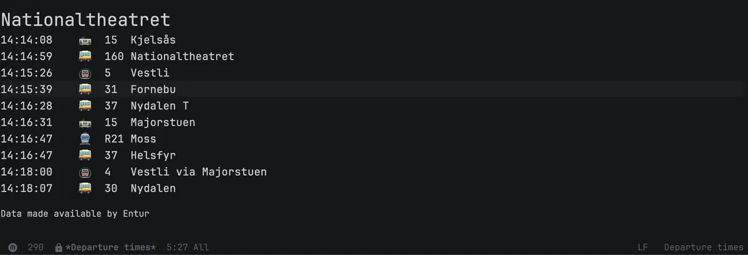
Task: Click the bus icon next to 31 Fornebu
Action: click(85, 90)
